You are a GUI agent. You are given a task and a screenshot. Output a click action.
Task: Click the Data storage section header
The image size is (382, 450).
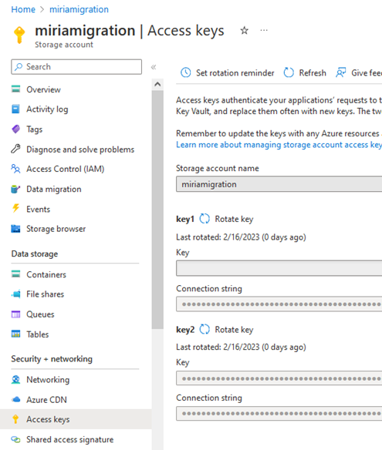click(35, 254)
